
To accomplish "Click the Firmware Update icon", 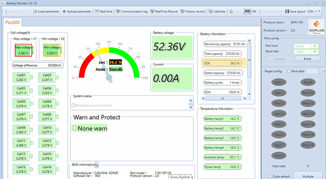I will pyautogui.click(x=260, y=11).
